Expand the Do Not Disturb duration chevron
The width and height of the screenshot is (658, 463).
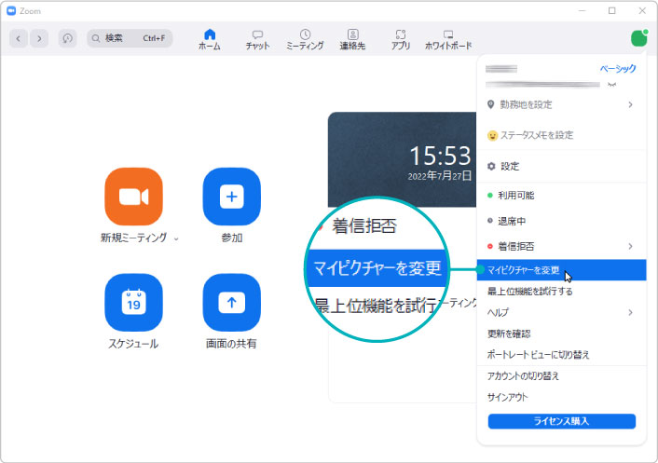[630, 246]
